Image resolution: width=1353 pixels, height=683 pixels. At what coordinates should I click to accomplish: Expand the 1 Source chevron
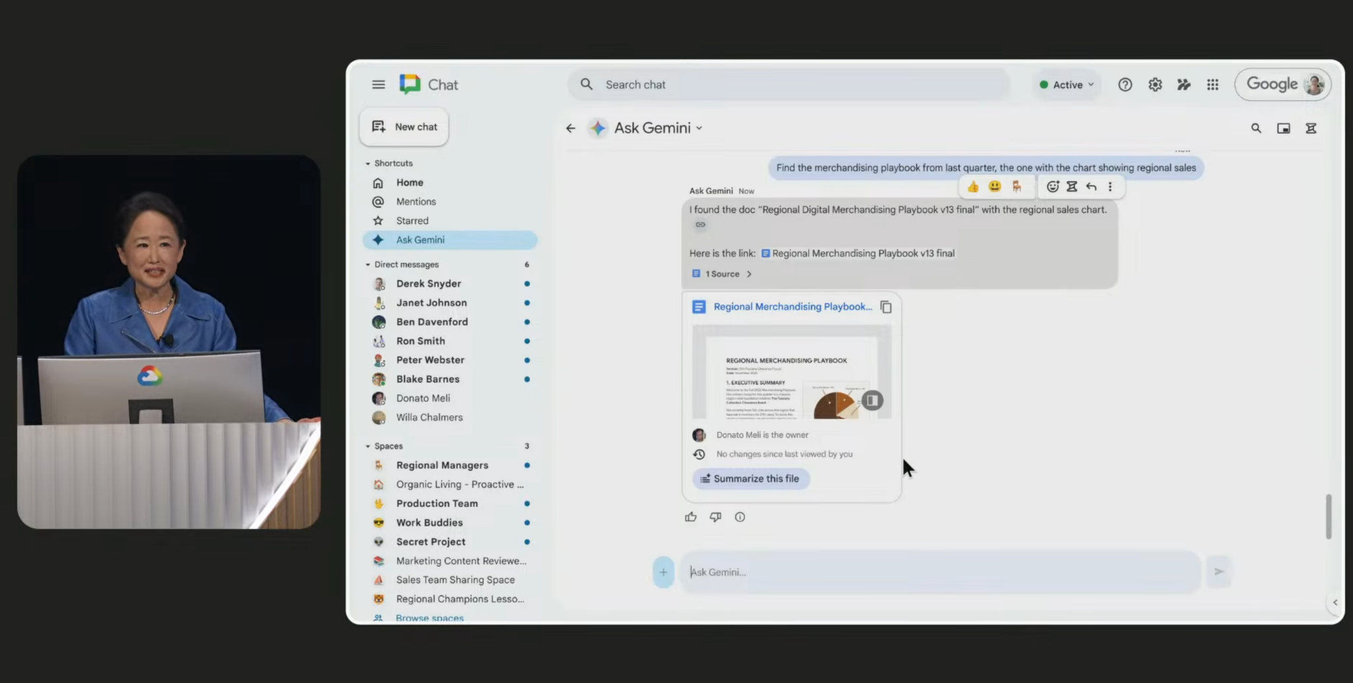(749, 274)
